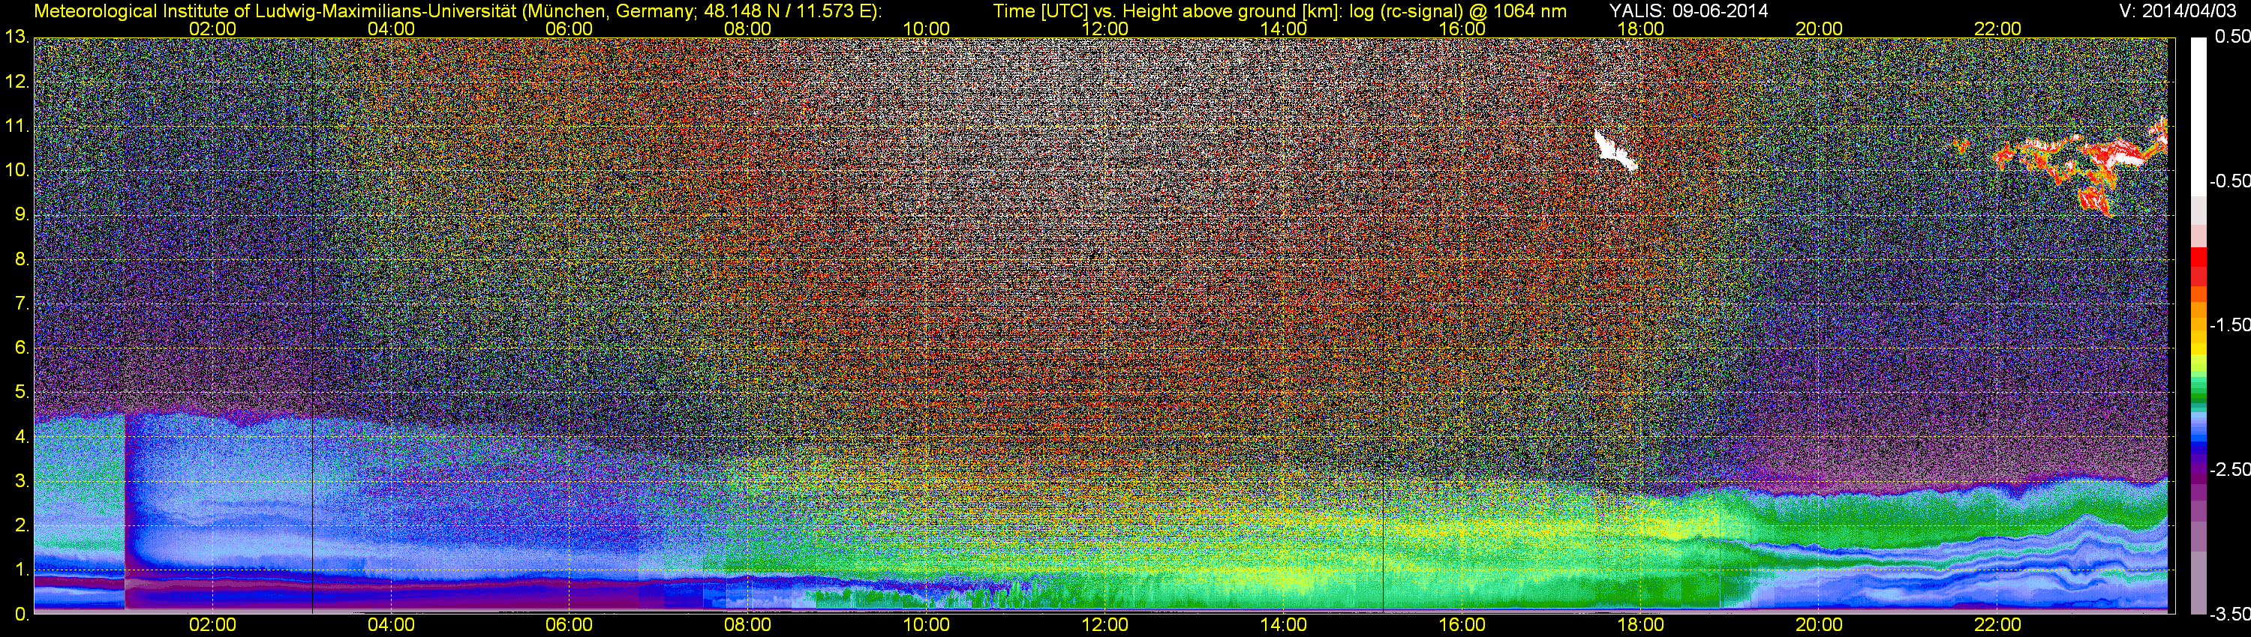Click the red segment of the colorbar

(x=2198, y=268)
